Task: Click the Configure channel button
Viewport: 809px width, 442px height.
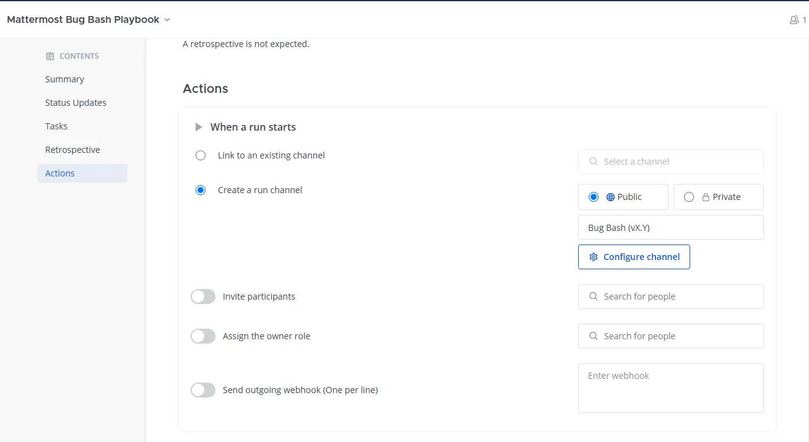Action: (634, 257)
